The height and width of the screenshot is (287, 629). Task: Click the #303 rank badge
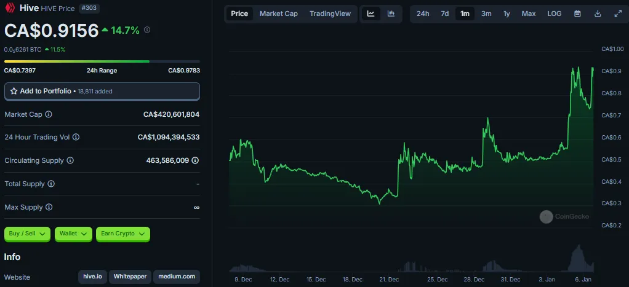coord(89,9)
